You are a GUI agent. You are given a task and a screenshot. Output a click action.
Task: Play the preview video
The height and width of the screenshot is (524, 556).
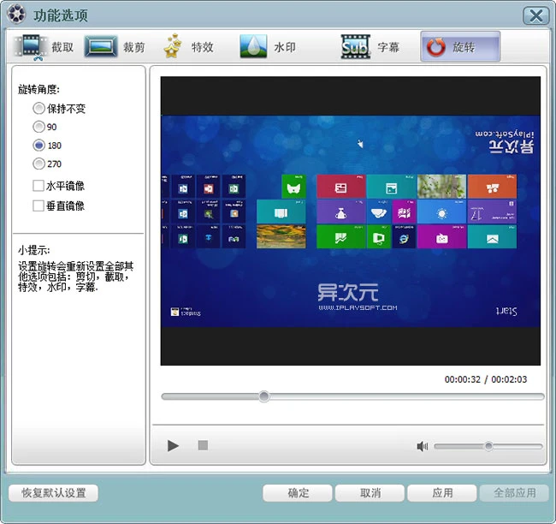click(173, 445)
